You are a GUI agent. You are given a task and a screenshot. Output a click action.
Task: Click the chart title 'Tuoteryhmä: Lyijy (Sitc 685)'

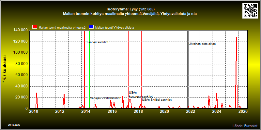130,9
